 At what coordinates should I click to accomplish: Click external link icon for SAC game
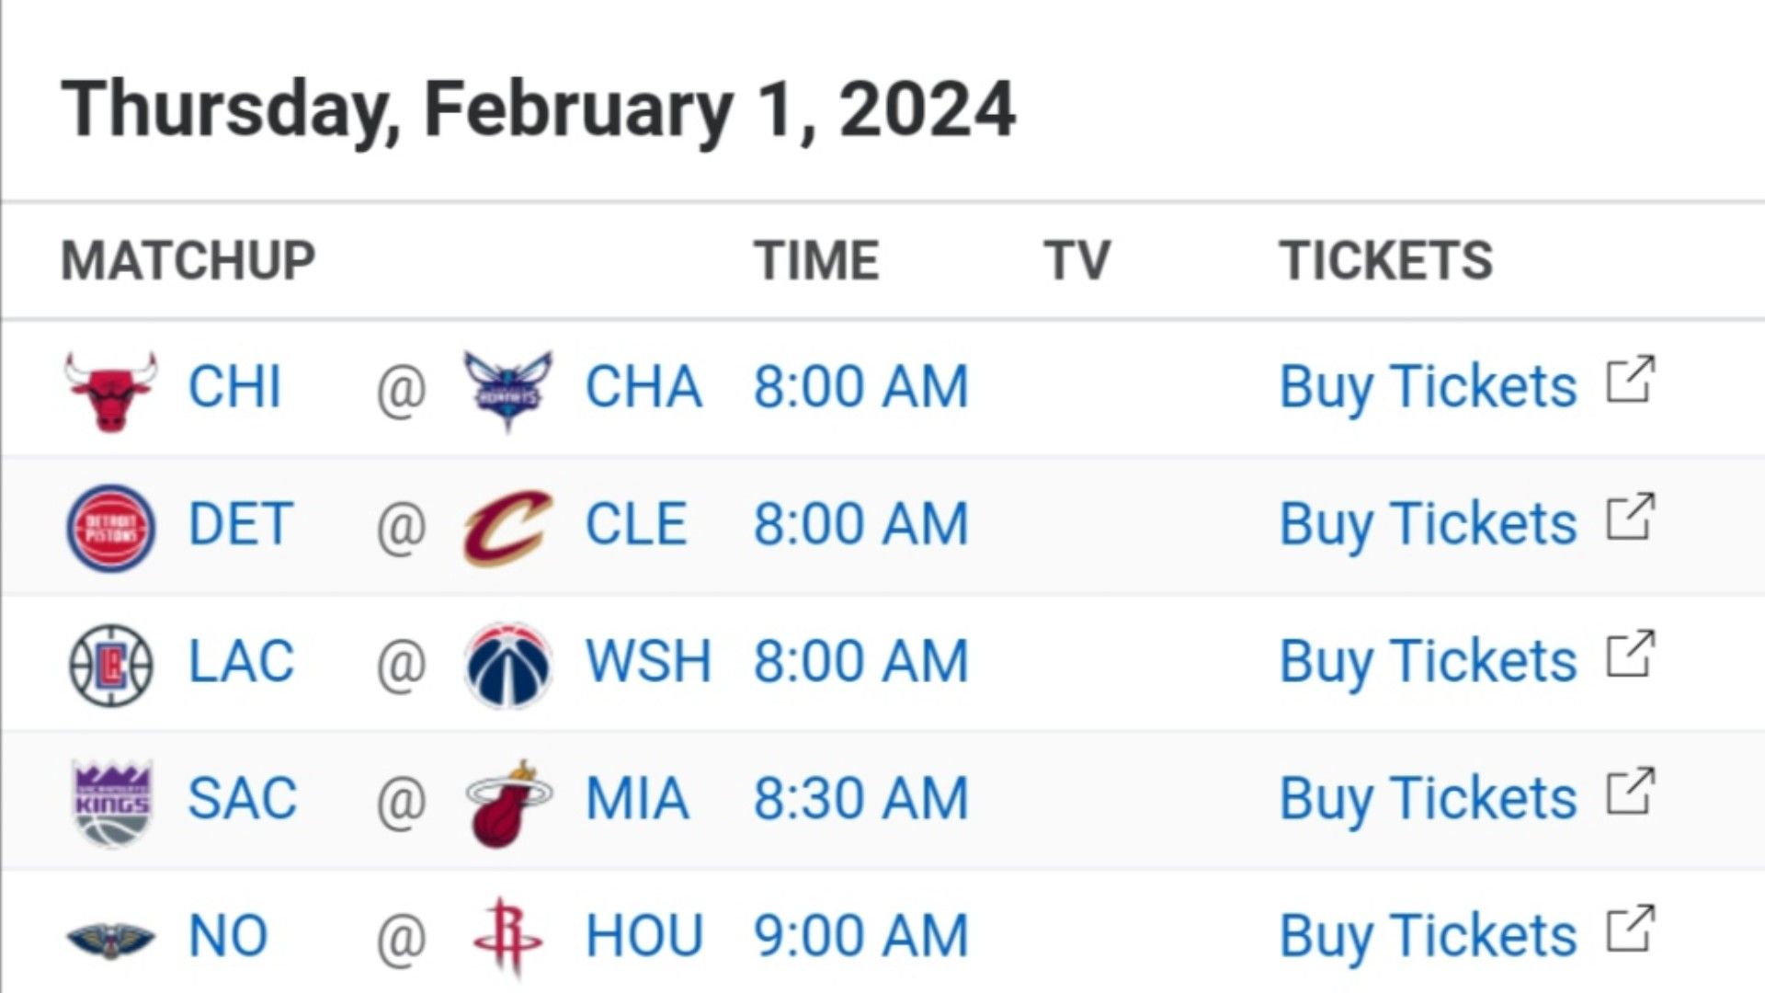point(1631,792)
